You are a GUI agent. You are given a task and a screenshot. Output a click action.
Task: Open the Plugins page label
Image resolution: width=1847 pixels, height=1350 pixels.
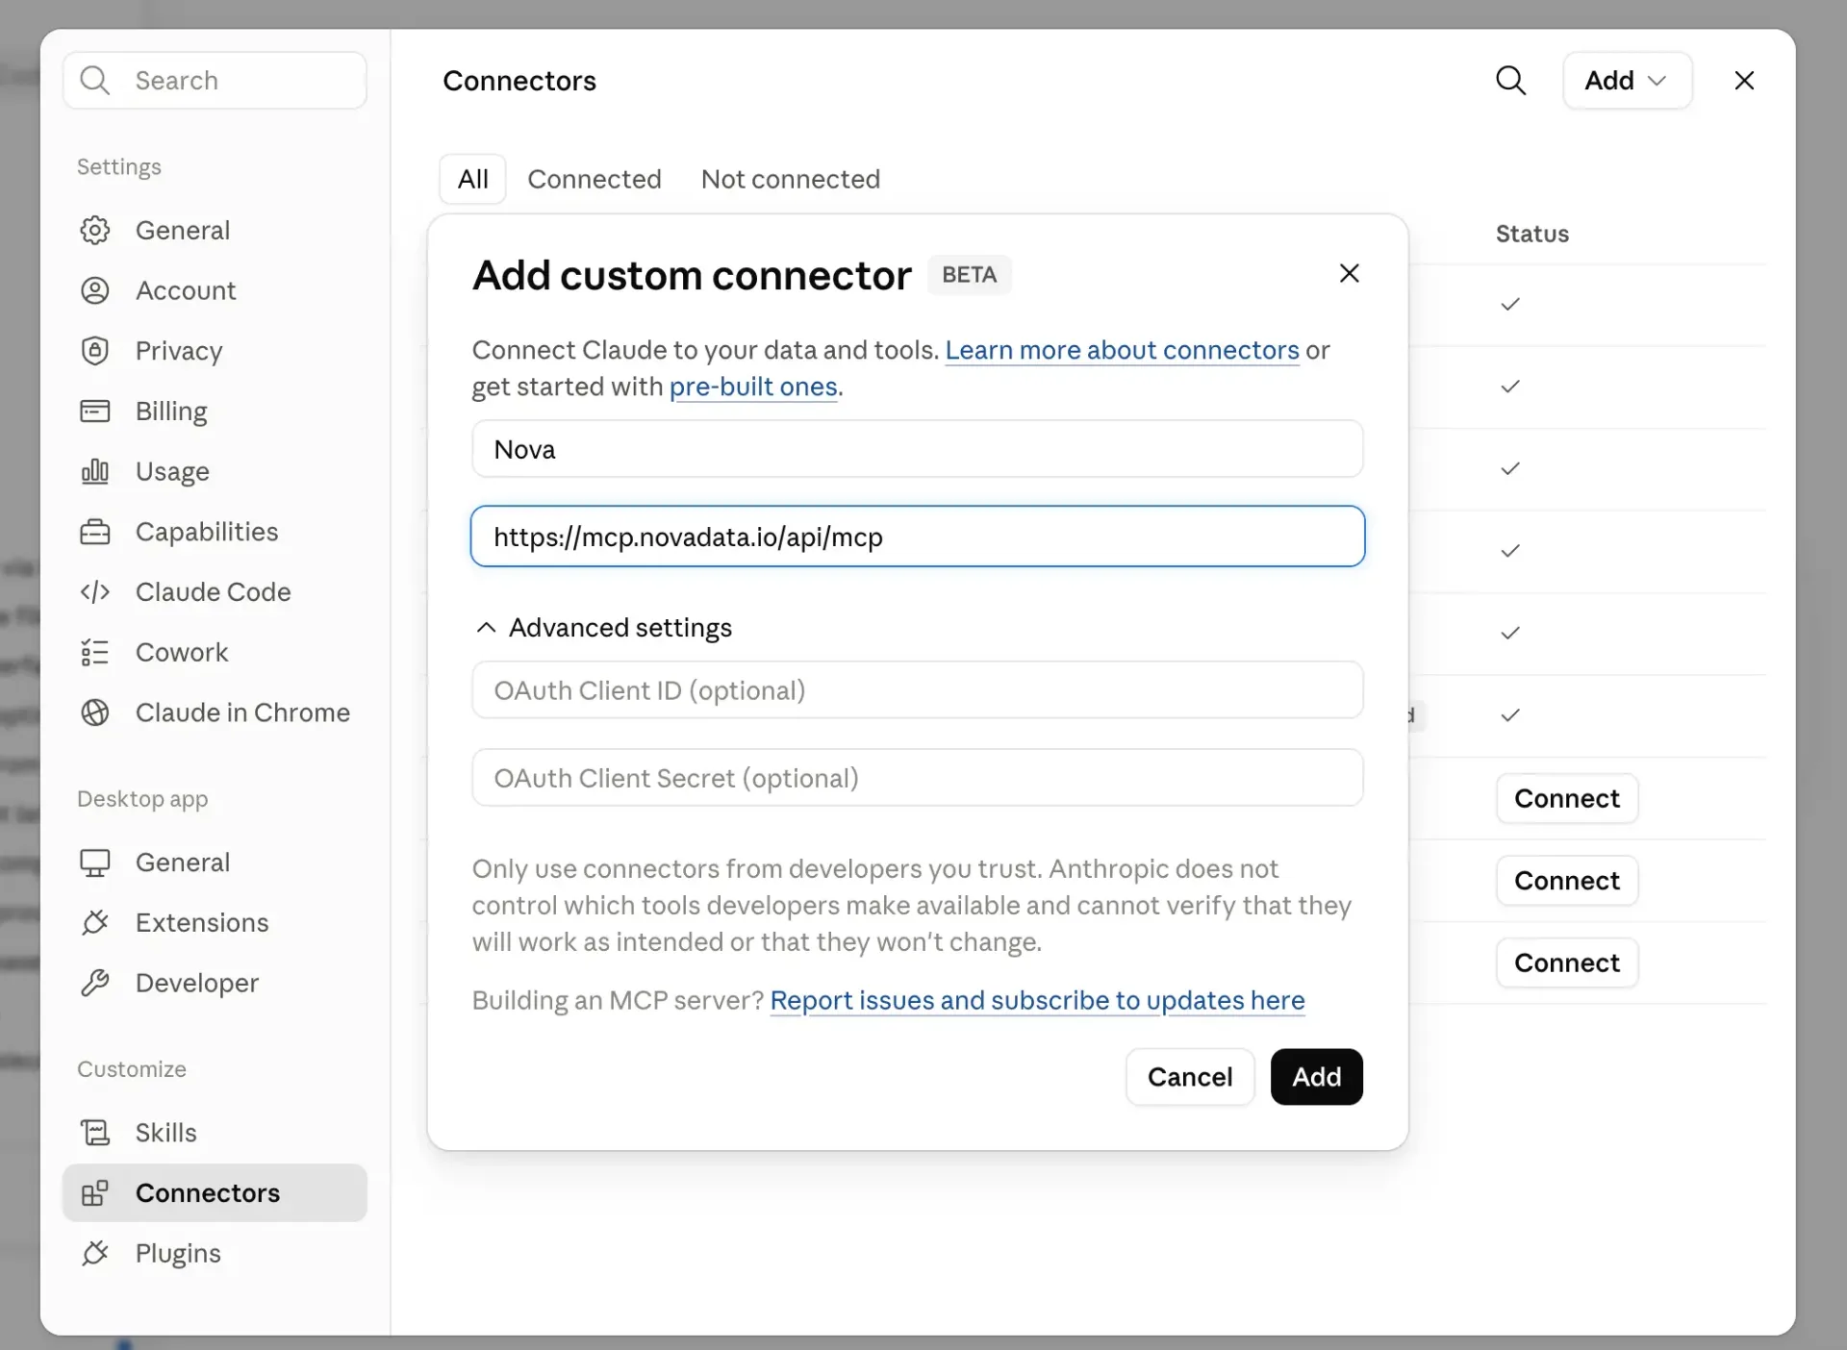pos(178,1254)
